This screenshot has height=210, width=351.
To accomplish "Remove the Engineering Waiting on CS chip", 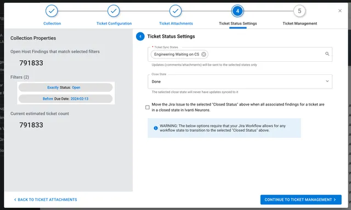I will coord(203,54).
